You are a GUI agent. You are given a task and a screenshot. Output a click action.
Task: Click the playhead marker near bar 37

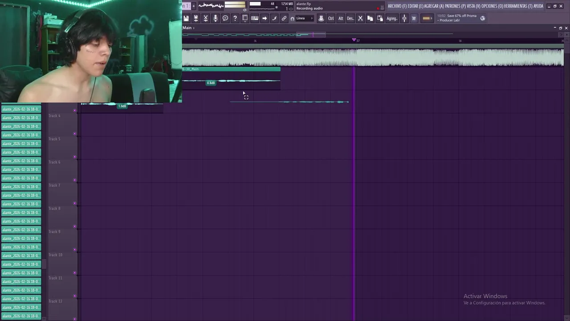point(354,40)
